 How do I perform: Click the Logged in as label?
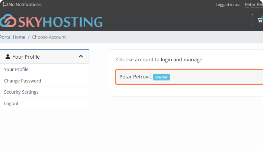coord(228,5)
